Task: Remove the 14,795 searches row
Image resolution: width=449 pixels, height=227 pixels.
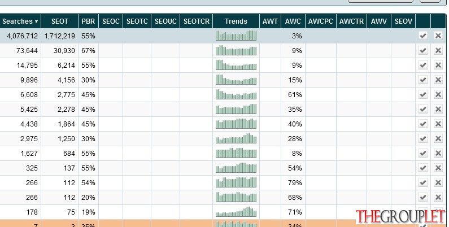Action: tap(438, 65)
